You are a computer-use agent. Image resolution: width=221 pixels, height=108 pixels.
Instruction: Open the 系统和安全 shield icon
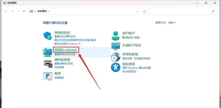pos(48,36)
